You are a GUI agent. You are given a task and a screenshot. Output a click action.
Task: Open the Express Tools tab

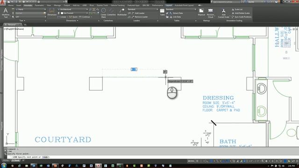click(102, 5)
